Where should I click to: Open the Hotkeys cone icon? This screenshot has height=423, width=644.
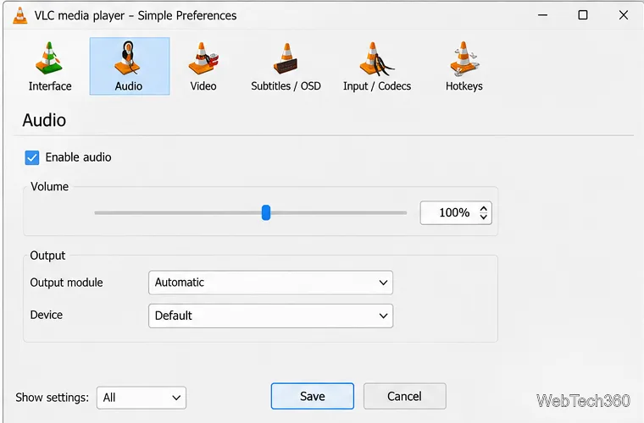pos(464,59)
